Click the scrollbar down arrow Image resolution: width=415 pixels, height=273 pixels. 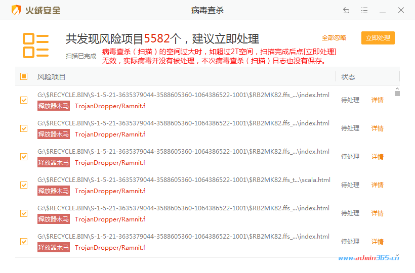[x=397, y=255]
